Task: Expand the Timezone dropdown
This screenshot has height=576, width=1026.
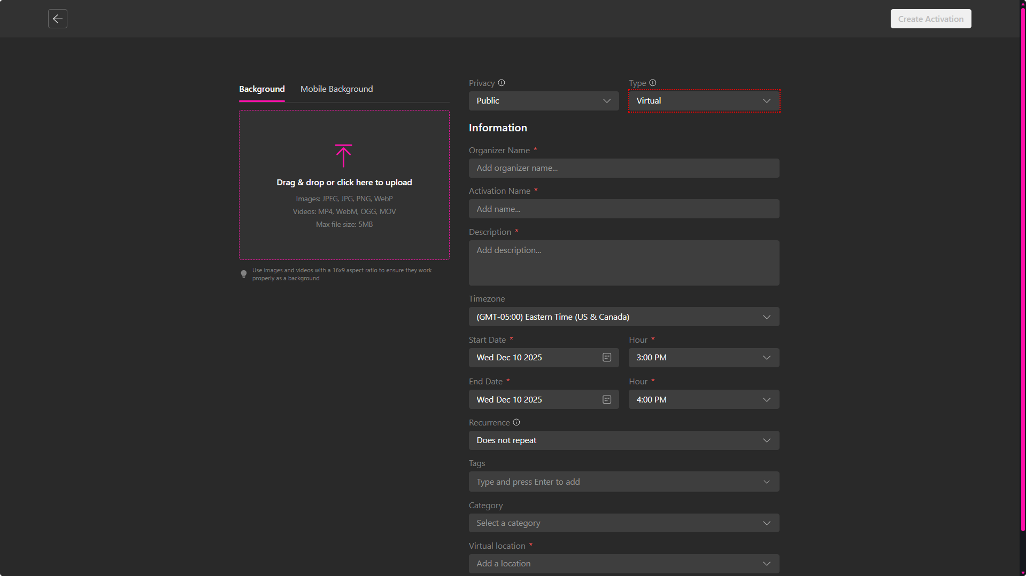Action: 623,317
